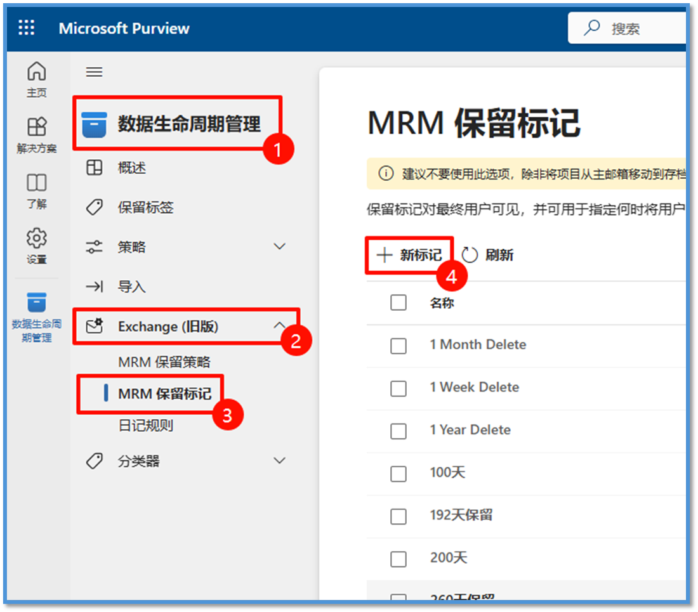Image resolution: width=698 pixels, height=612 pixels.
Task: Click the 分类器 tag icon
Action: [x=95, y=461]
